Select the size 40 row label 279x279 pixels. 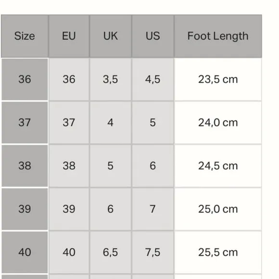click(x=25, y=253)
